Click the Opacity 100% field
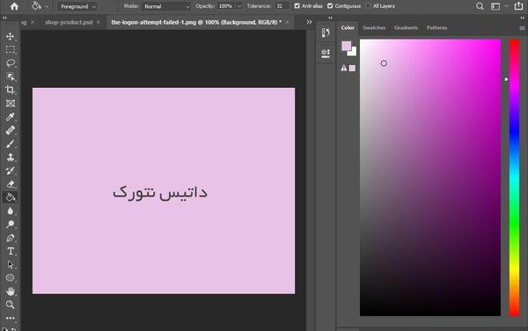Viewport: 528px width, 331px height. point(226,6)
